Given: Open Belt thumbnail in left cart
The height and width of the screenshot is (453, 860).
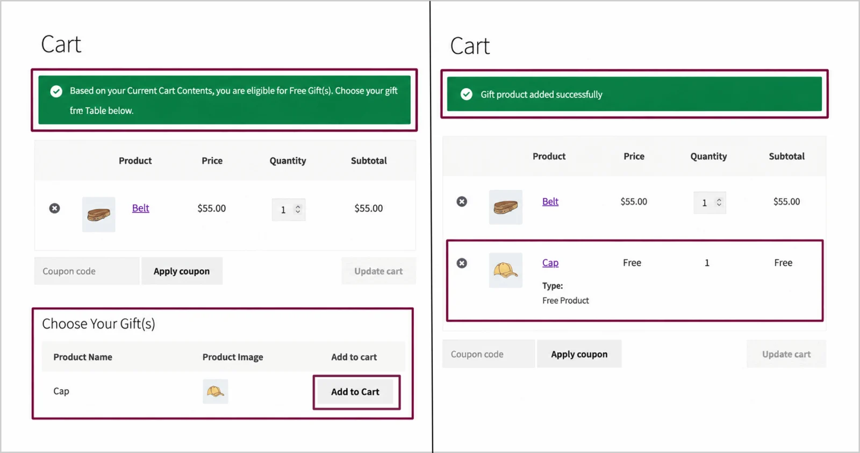Looking at the screenshot, I should pyautogui.click(x=99, y=215).
